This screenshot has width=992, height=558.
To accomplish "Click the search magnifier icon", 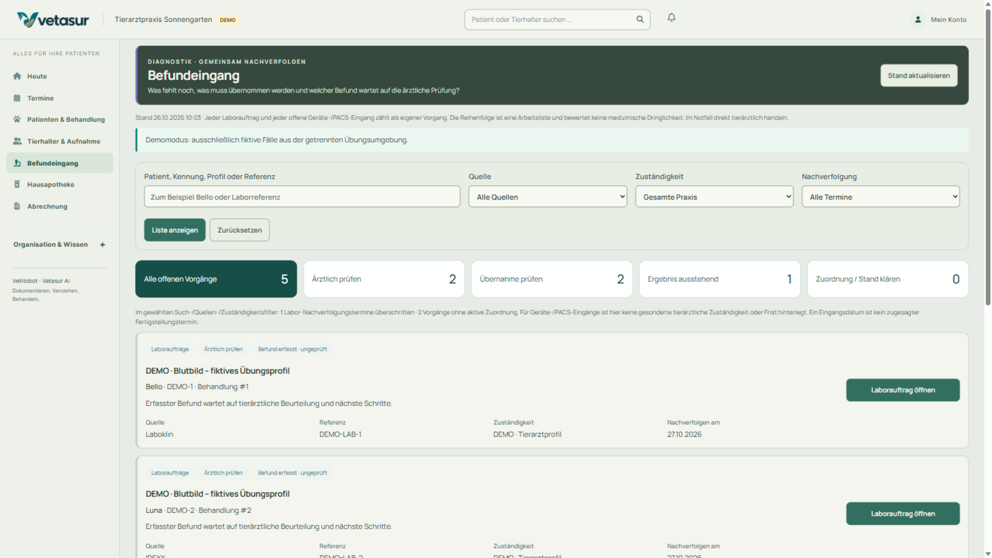I will point(640,19).
